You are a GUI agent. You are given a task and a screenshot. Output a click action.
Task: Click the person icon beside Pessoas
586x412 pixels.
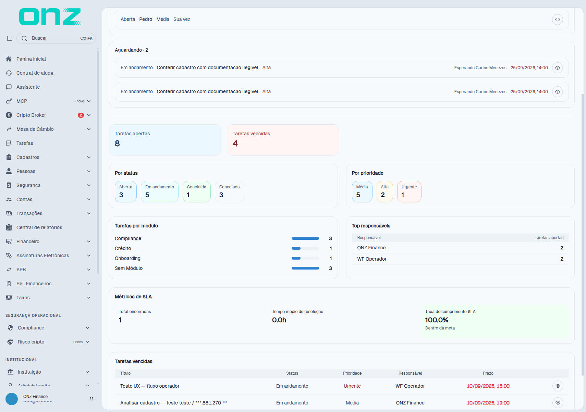[9, 171]
